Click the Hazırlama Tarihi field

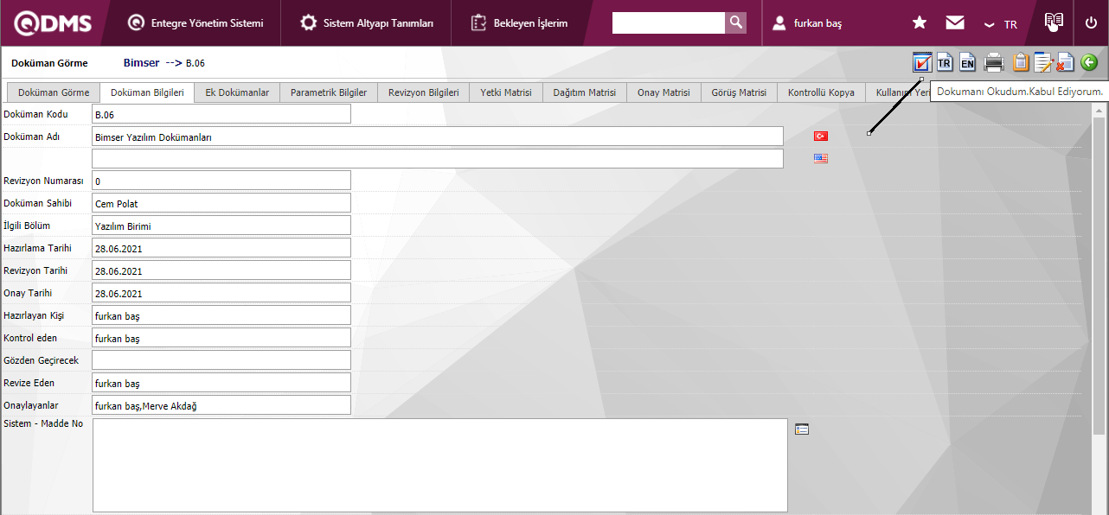(x=221, y=248)
